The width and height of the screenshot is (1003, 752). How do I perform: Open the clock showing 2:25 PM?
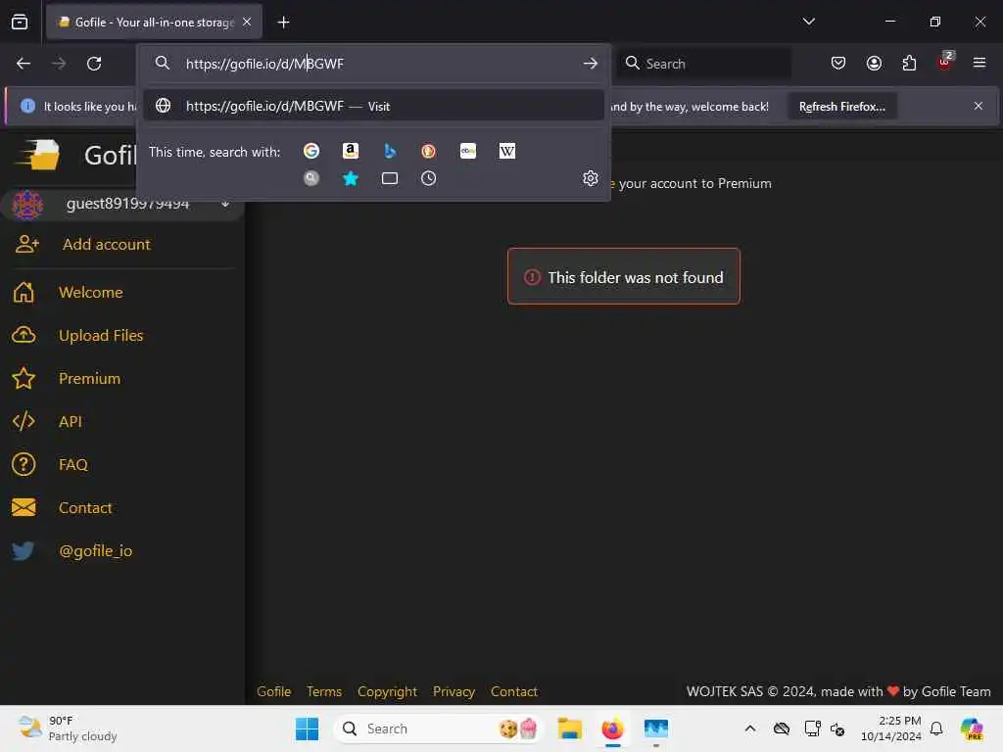coord(891,728)
